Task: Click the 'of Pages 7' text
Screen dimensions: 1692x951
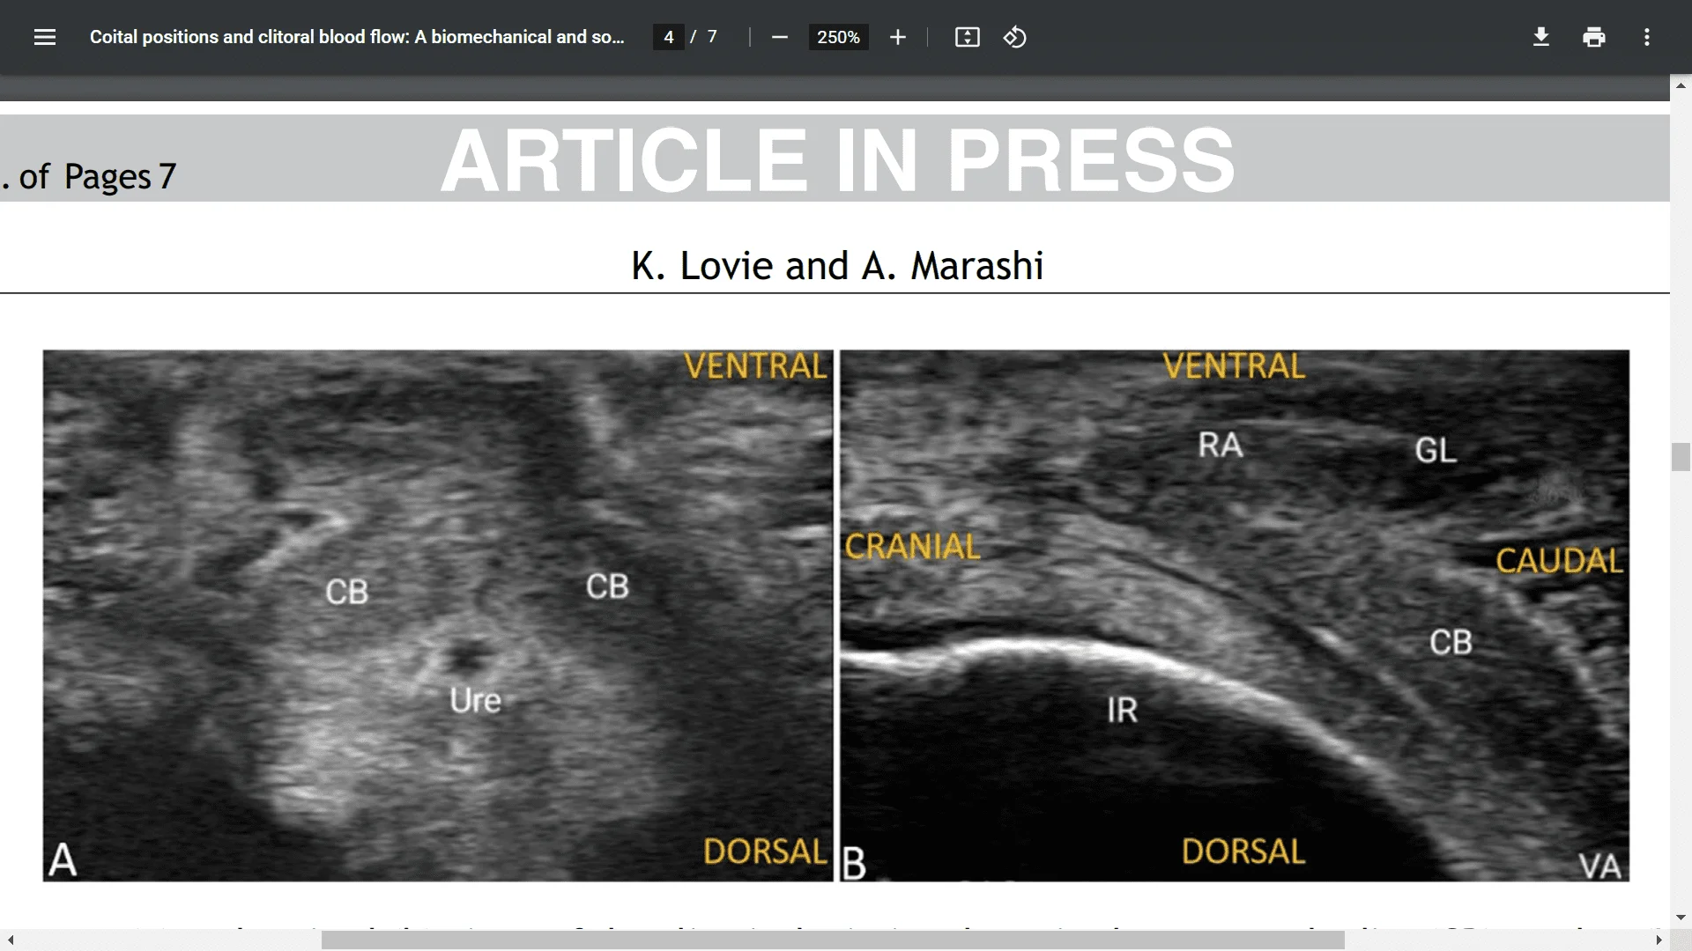Action: tap(98, 177)
